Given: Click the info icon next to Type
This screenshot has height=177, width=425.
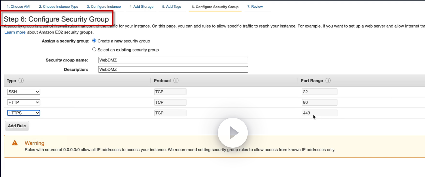Looking at the screenshot, I should point(21,80).
